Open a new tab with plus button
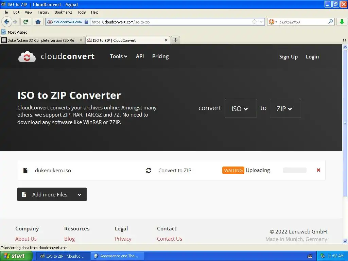Image resolution: width=348 pixels, height=261 pixels. click(x=175, y=40)
